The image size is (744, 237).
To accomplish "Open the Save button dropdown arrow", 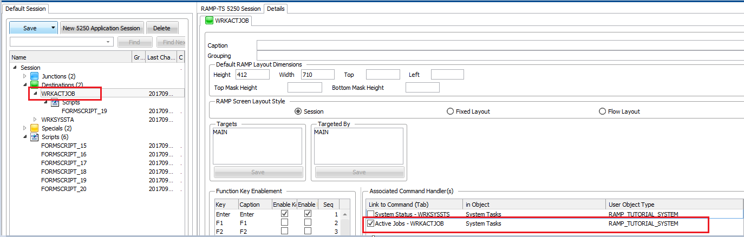I will [53, 28].
